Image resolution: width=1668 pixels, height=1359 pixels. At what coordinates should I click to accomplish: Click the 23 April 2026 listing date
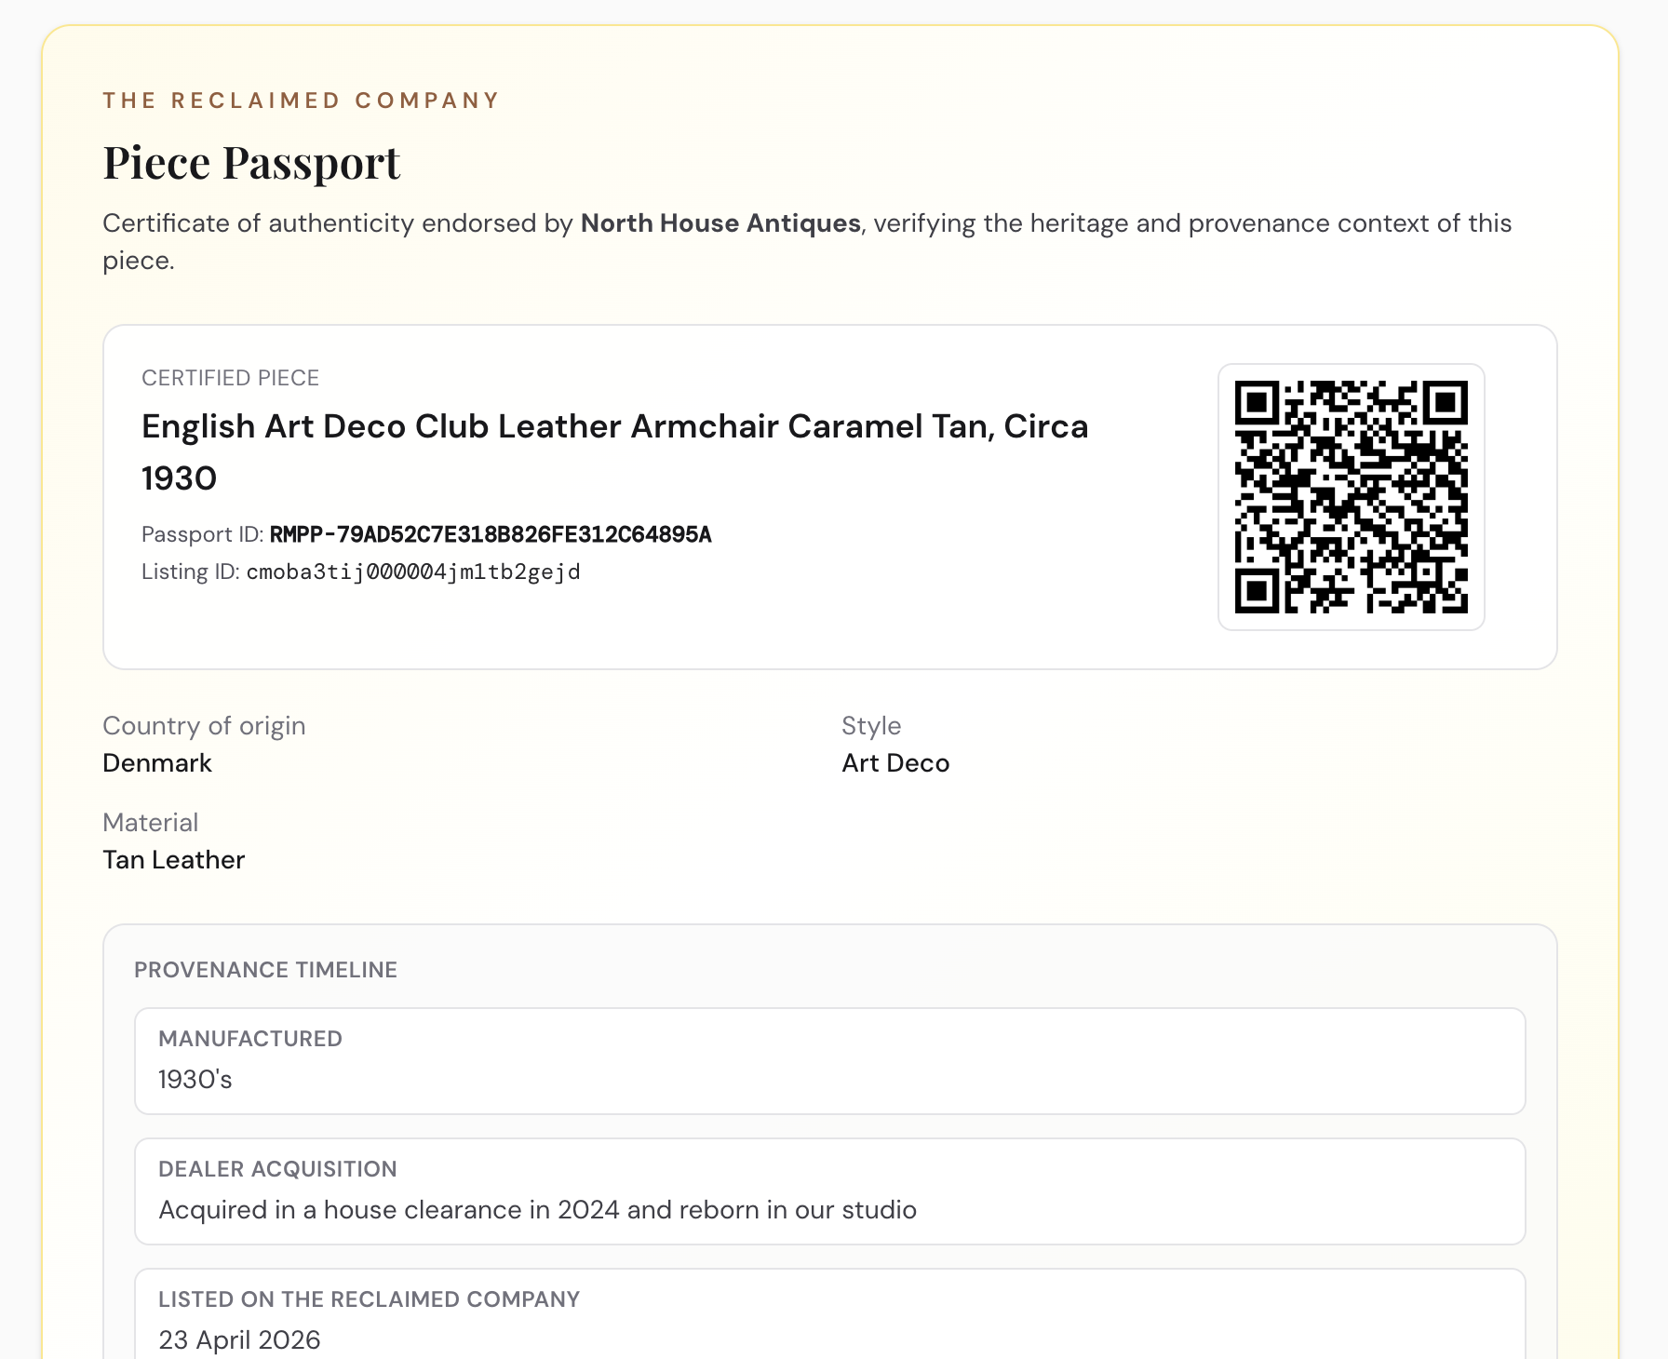coord(239,1340)
